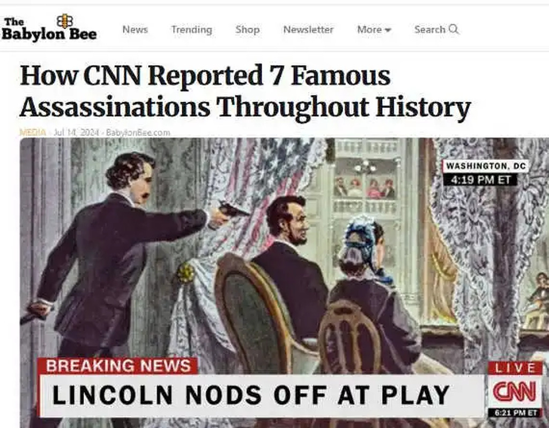Go home via the Babylon Bee wordmark

49,29
